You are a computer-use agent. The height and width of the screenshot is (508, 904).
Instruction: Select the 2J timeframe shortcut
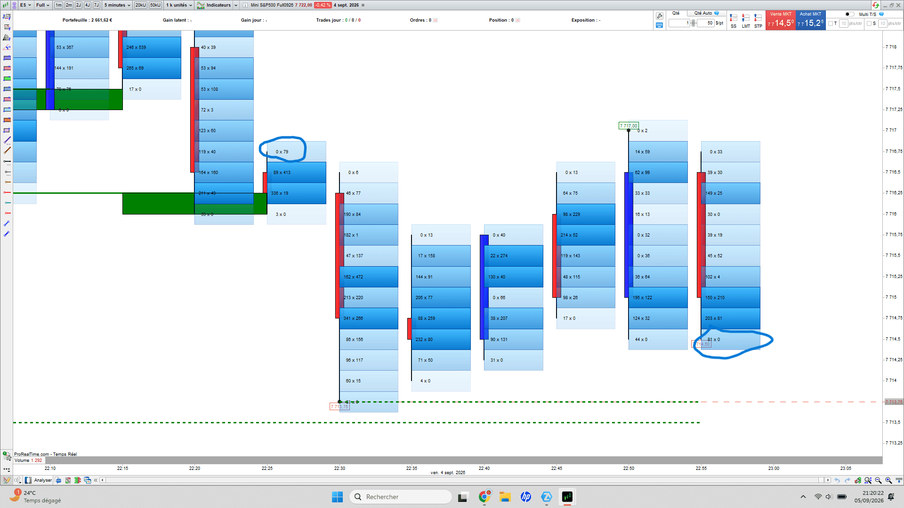coord(78,5)
